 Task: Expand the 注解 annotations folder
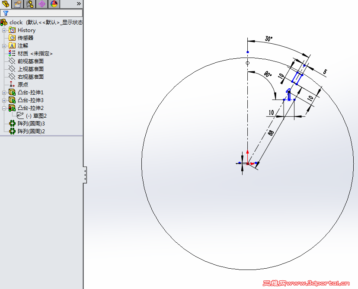4,46
